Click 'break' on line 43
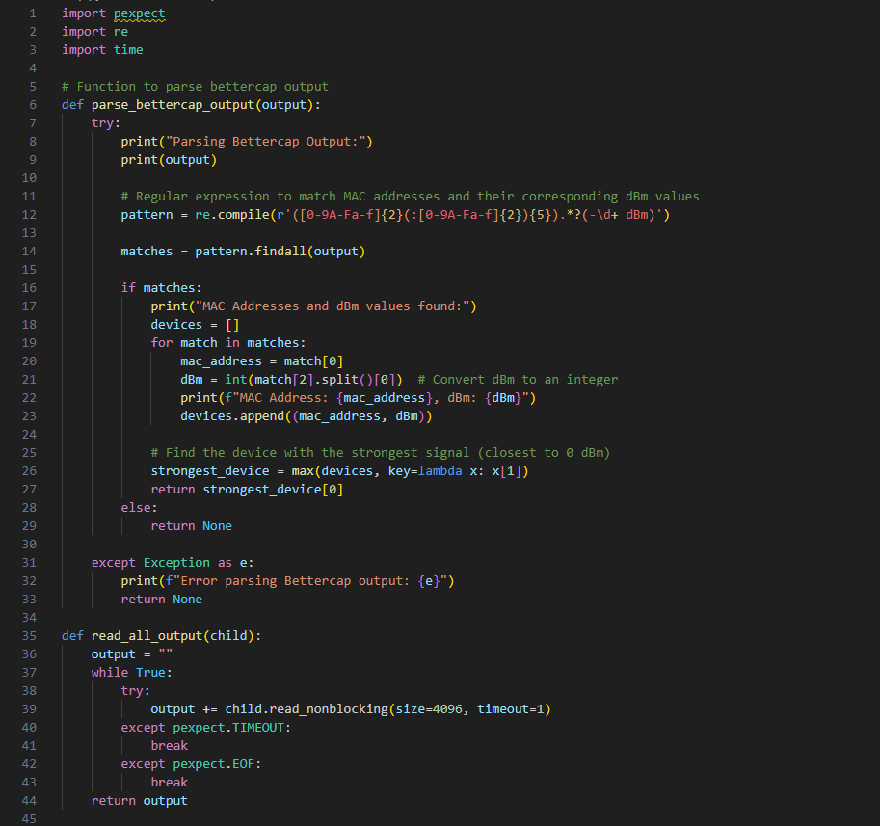The width and height of the screenshot is (880, 826). [x=169, y=783]
